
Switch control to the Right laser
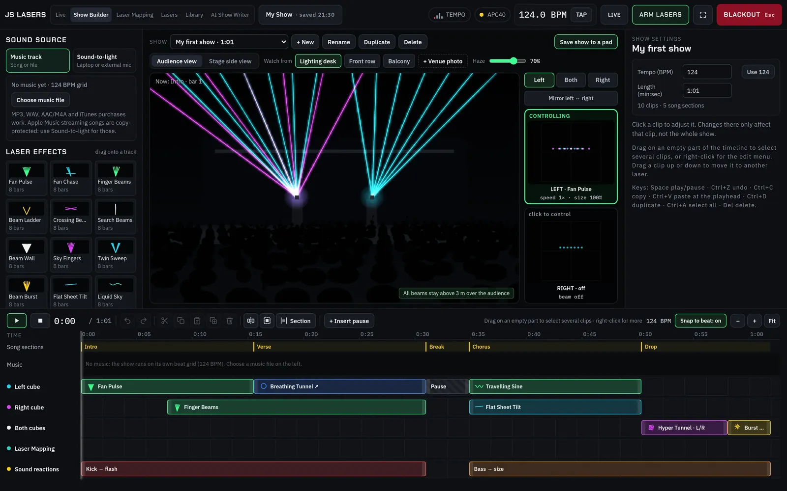[603, 80]
